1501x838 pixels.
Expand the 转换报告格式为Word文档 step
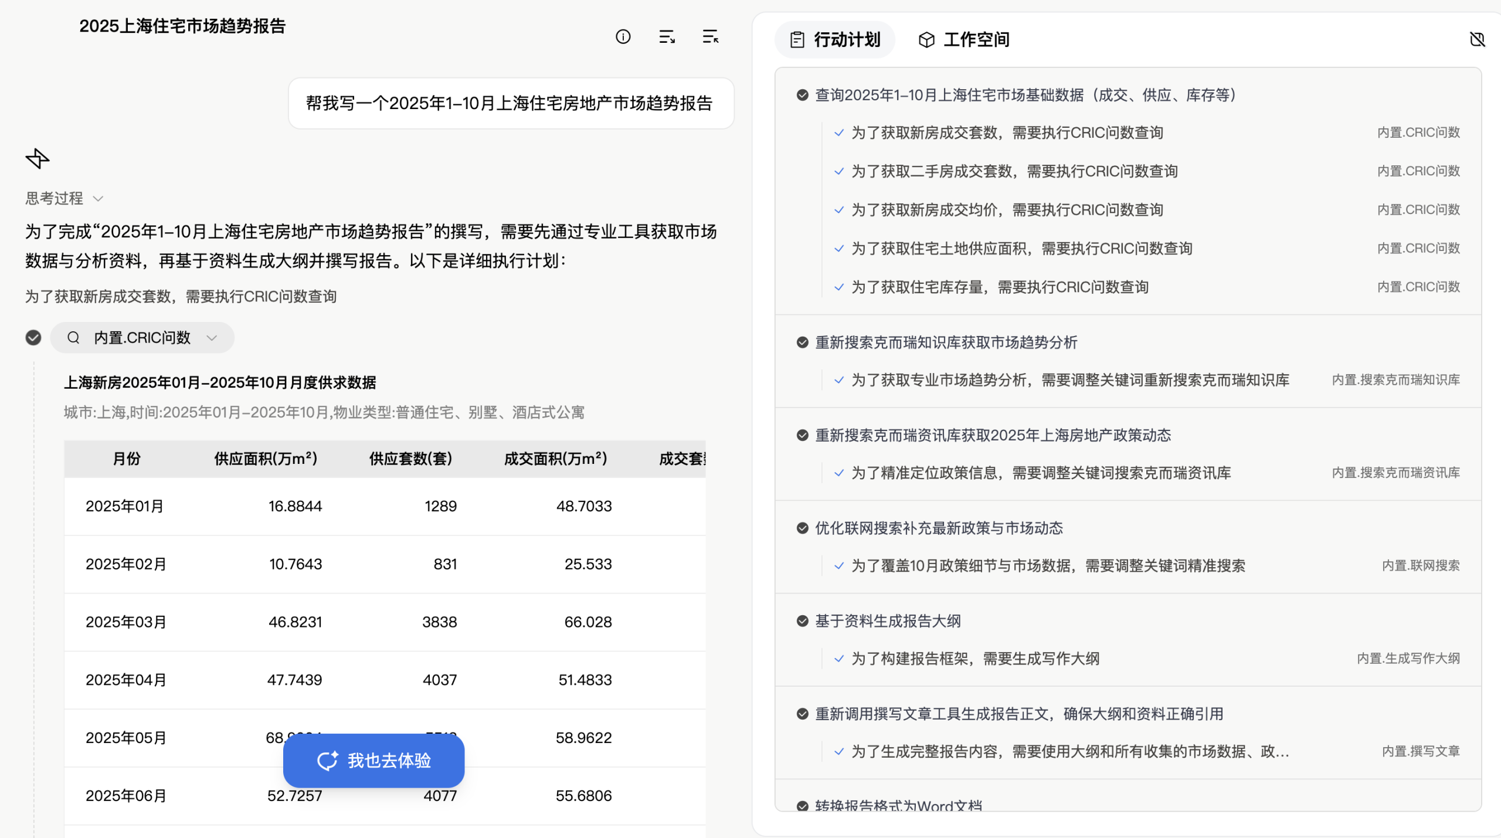899,806
